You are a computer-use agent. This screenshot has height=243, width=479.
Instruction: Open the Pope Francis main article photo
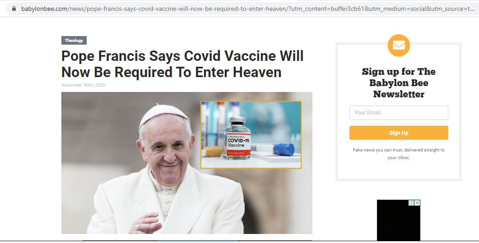[186, 163]
